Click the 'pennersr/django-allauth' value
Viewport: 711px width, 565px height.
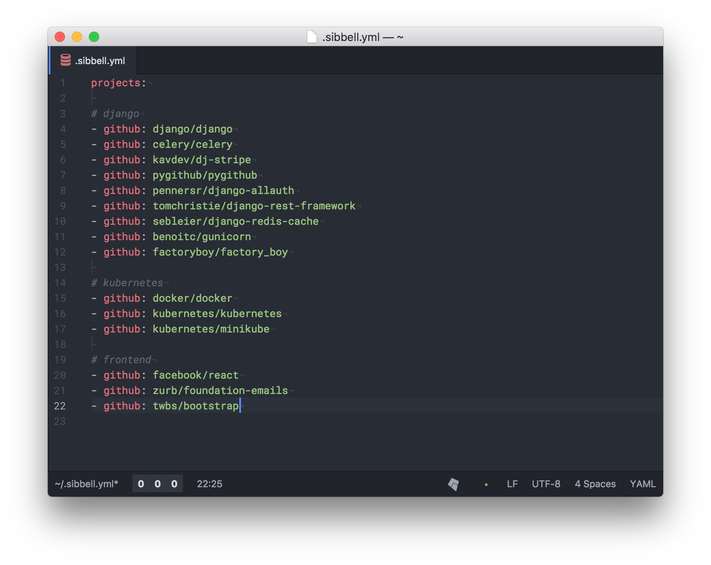[x=223, y=191]
